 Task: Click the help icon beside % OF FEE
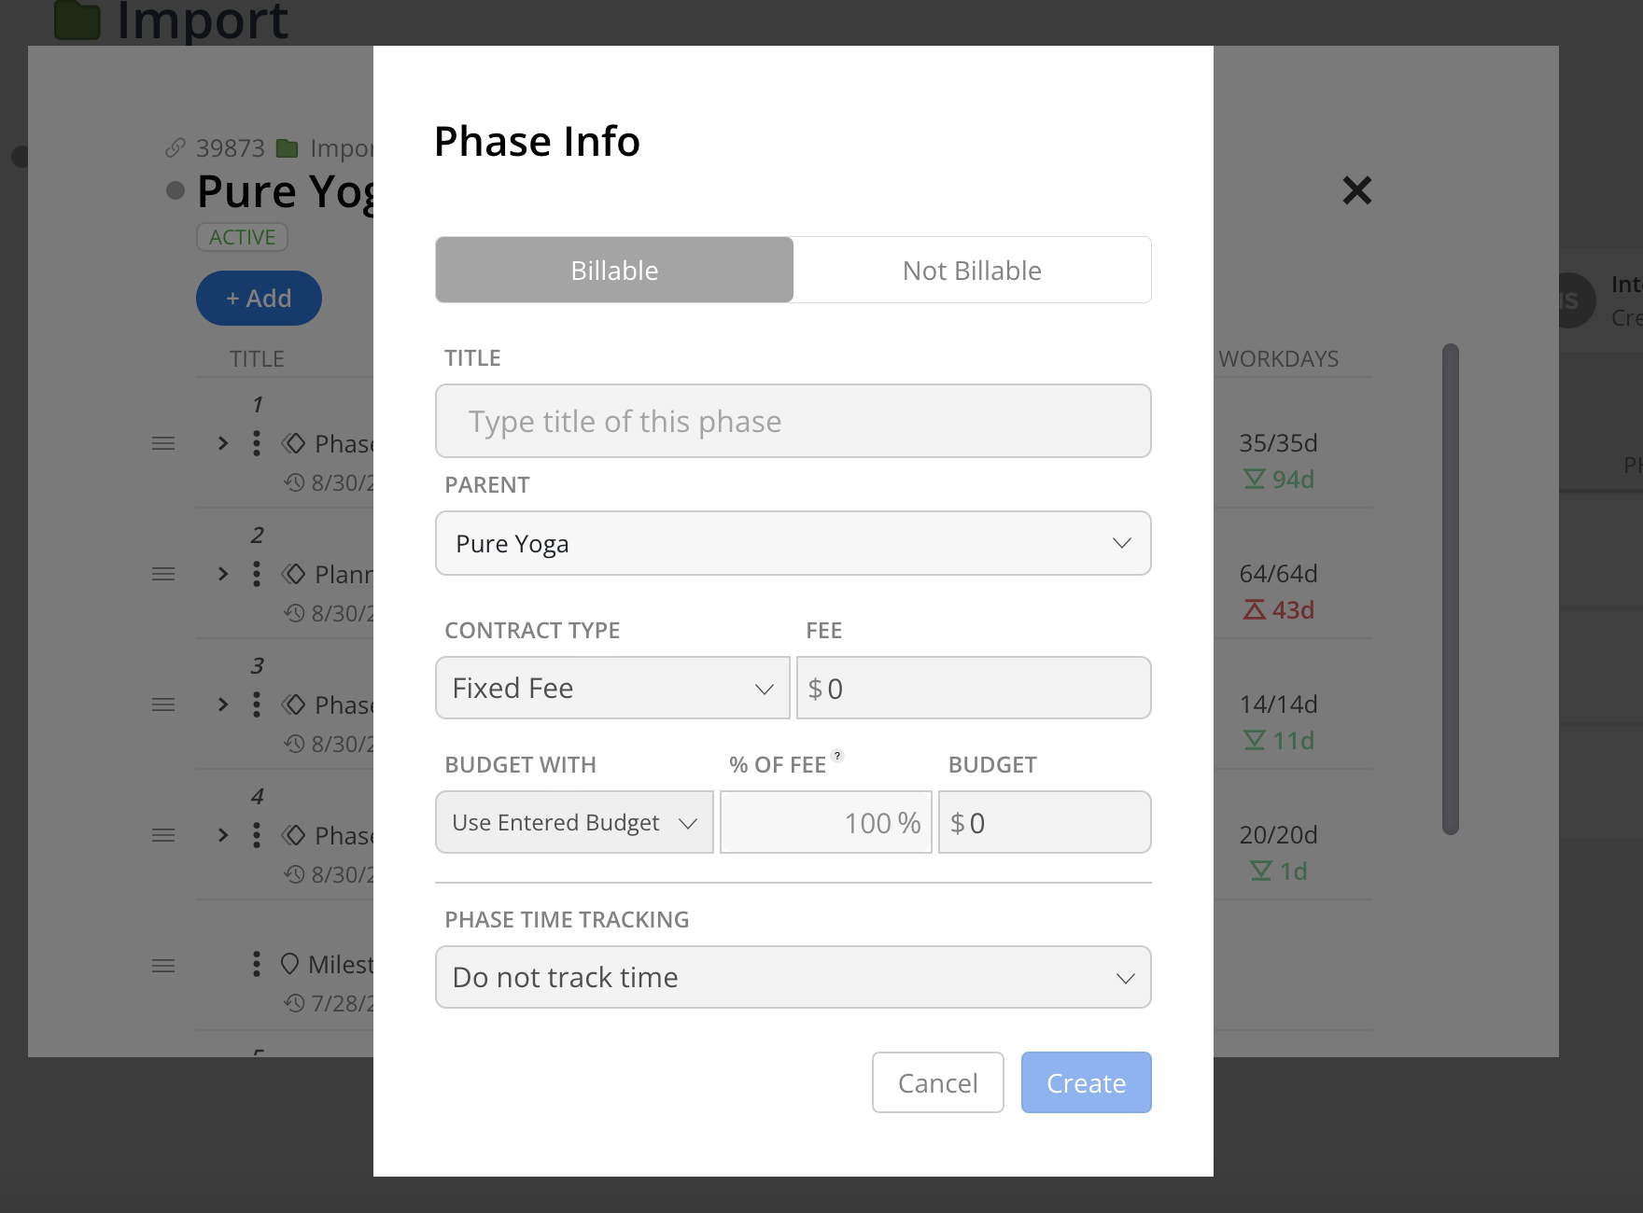point(837,756)
